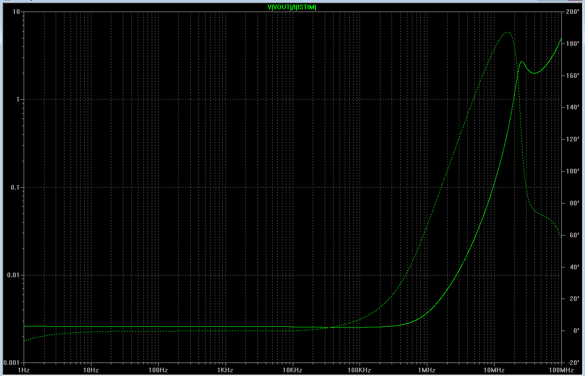Select the 10MHz frequency axis label
585x376 pixels.
click(494, 370)
